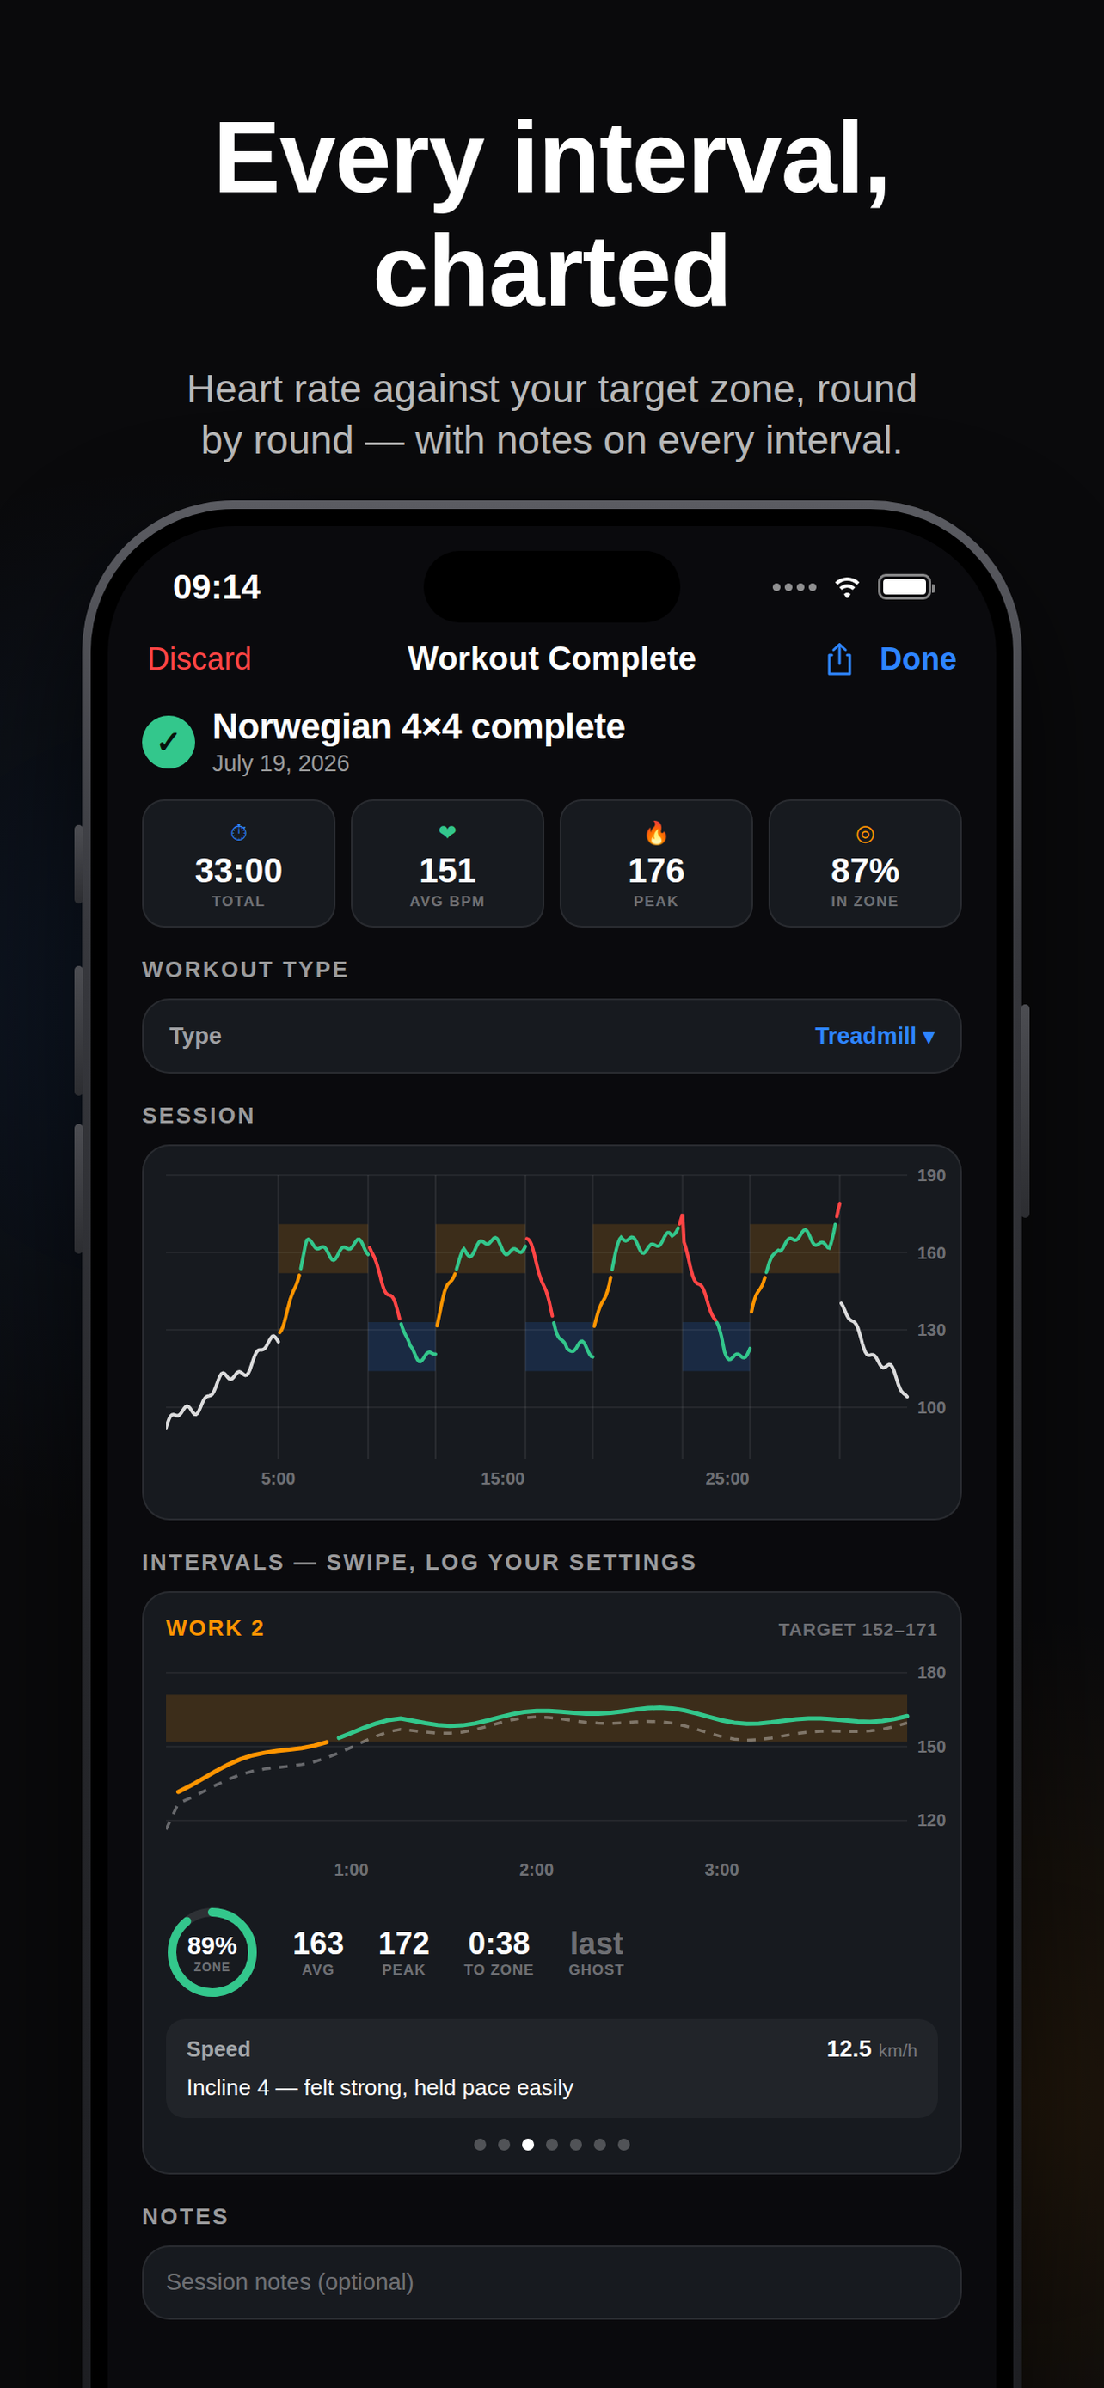Tap the cellular signal dots
Image resolution: width=1104 pixels, height=2388 pixels.
point(794,587)
